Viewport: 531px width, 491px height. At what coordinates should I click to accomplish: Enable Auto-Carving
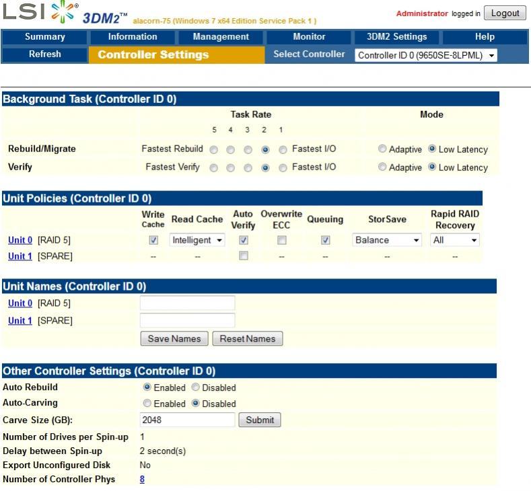(147, 403)
